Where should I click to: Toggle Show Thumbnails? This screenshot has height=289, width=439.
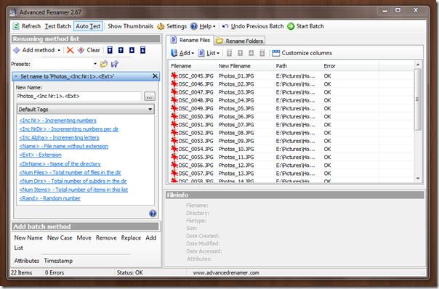(131, 26)
